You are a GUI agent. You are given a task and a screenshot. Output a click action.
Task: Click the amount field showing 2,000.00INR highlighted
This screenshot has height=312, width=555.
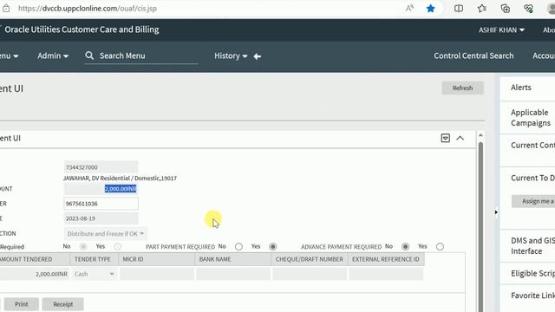(x=101, y=189)
